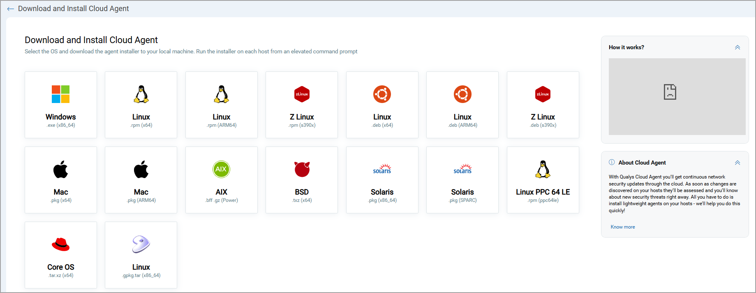Choose the Mac .pkg (ARM64) installer
756x293 pixels.
tap(141, 180)
